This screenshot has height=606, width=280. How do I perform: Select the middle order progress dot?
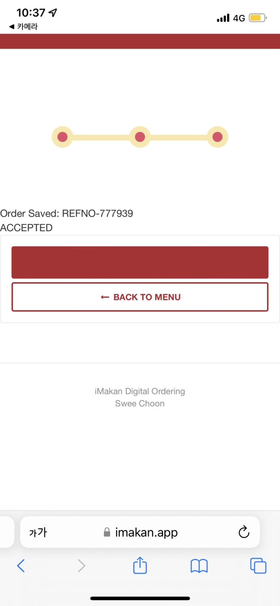coord(140,137)
